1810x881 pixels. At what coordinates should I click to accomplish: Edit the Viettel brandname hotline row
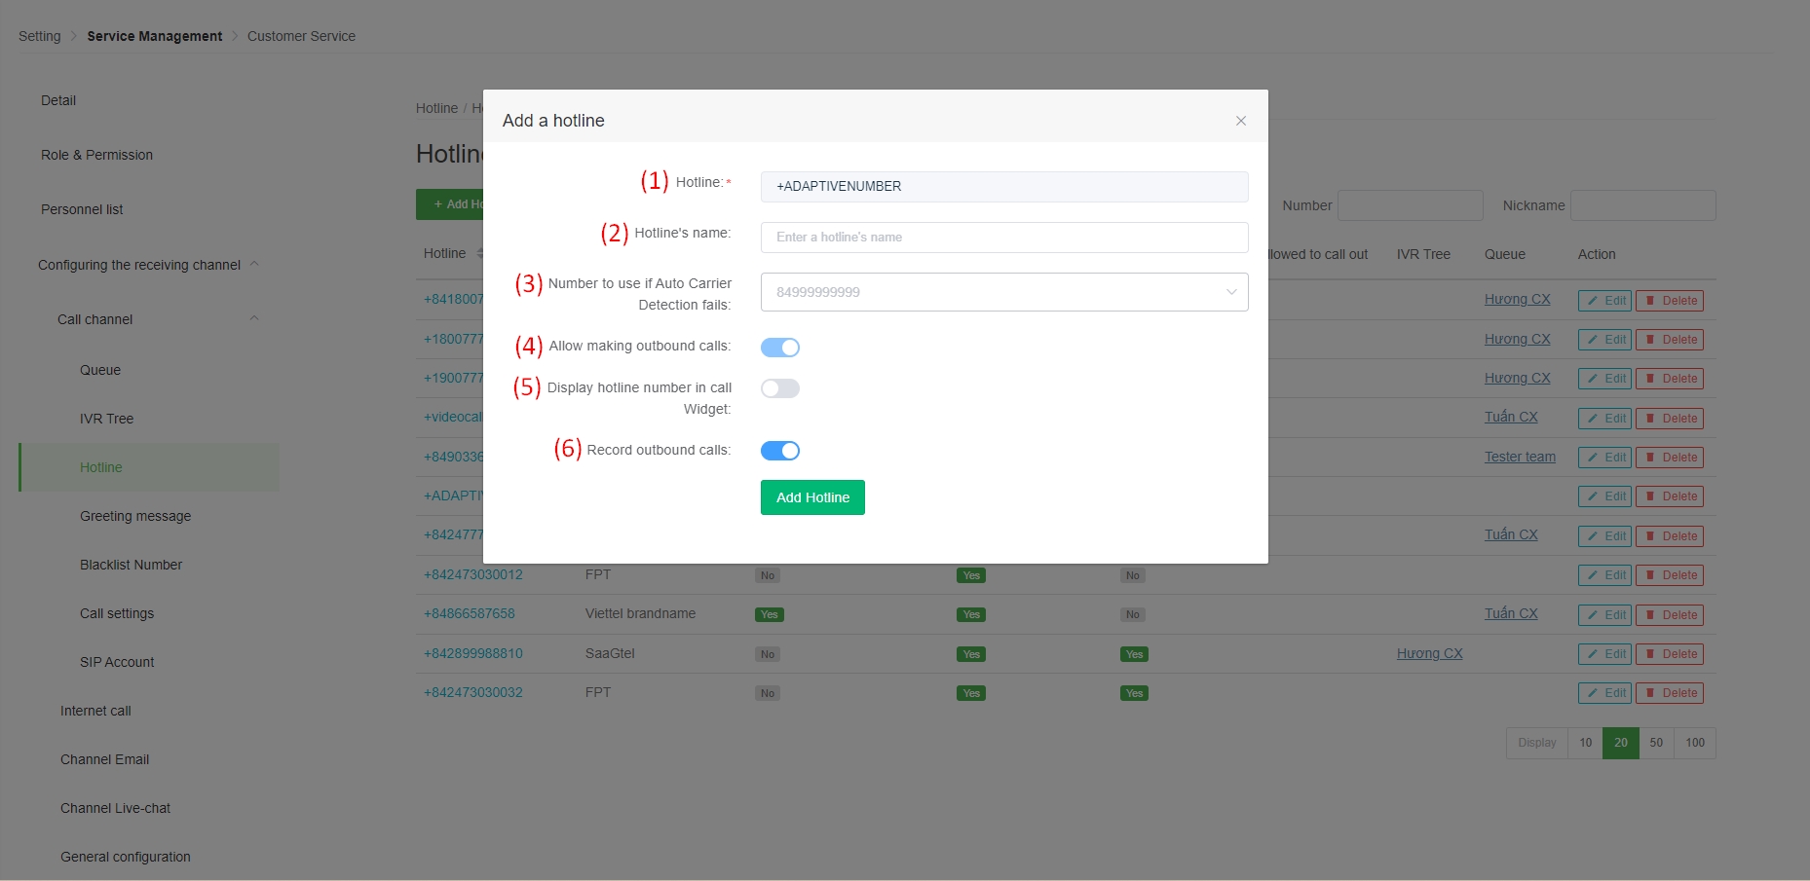click(x=1603, y=614)
